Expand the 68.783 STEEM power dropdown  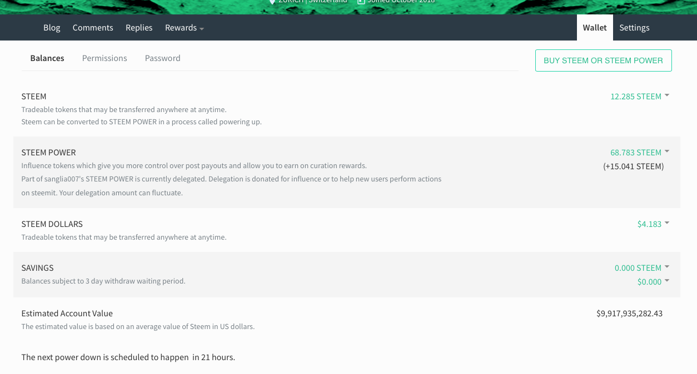[x=639, y=153]
